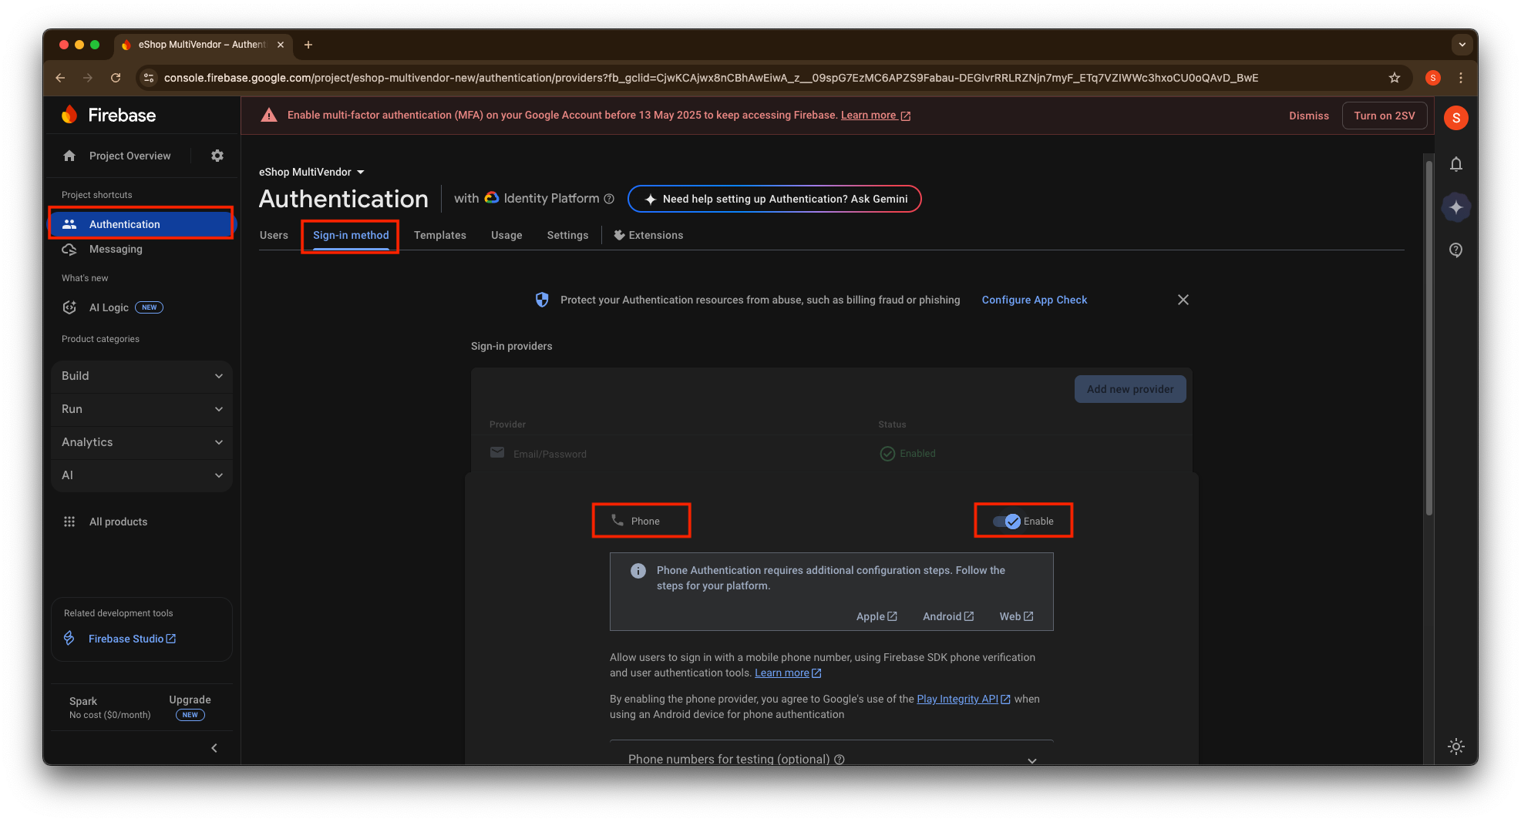
Task: Open Android platform setup link
Action: [948, 616]
